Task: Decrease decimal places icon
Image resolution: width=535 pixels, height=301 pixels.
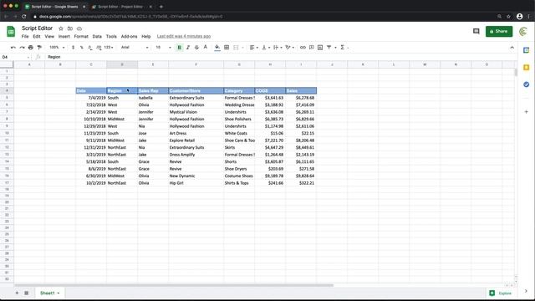Action: [x=90, y=48]
